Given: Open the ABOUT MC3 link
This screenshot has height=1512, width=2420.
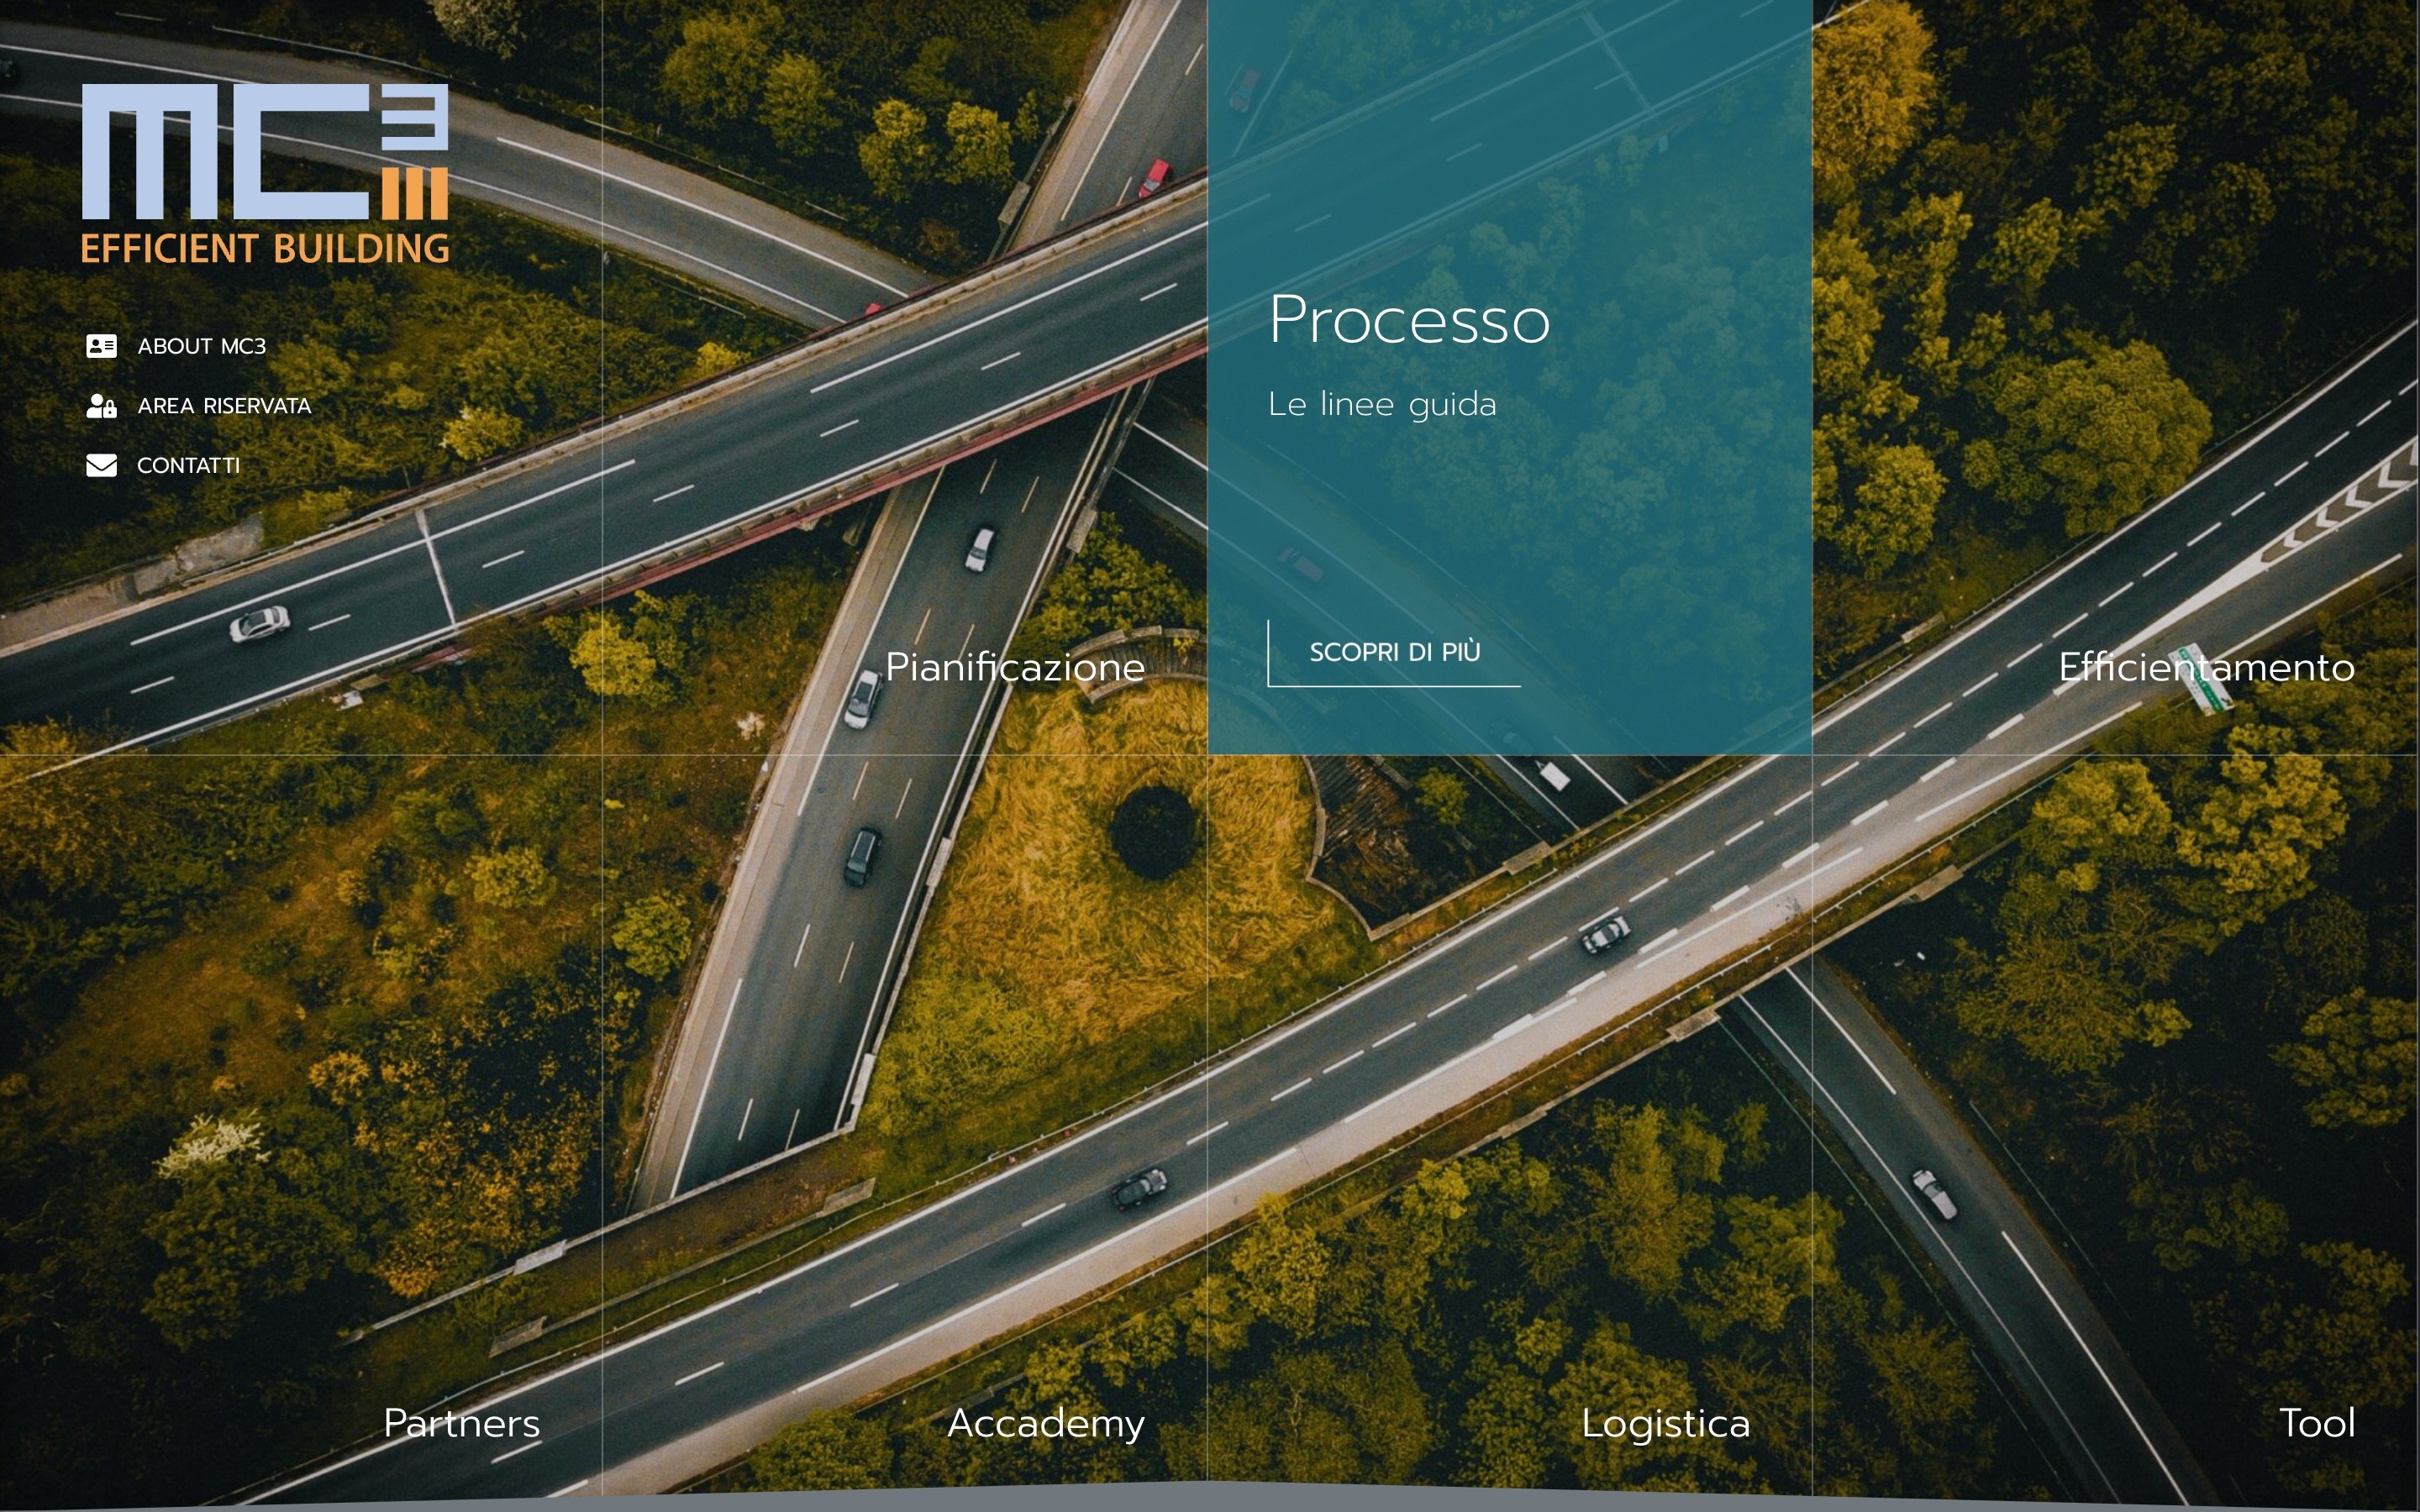Looking at the screenshot, I should 202,346.
